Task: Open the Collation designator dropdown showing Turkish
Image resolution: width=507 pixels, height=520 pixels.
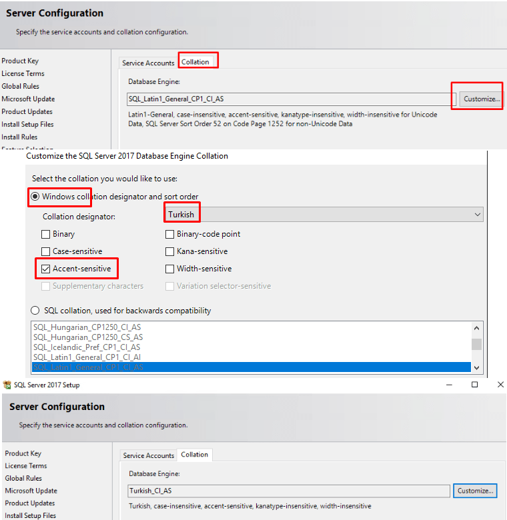Action: pyautogui.click(x=324, y=214)
